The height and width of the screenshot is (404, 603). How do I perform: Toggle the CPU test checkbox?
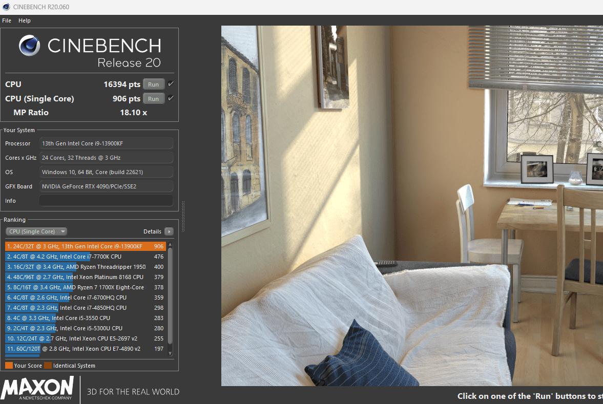tap(171, 84)
